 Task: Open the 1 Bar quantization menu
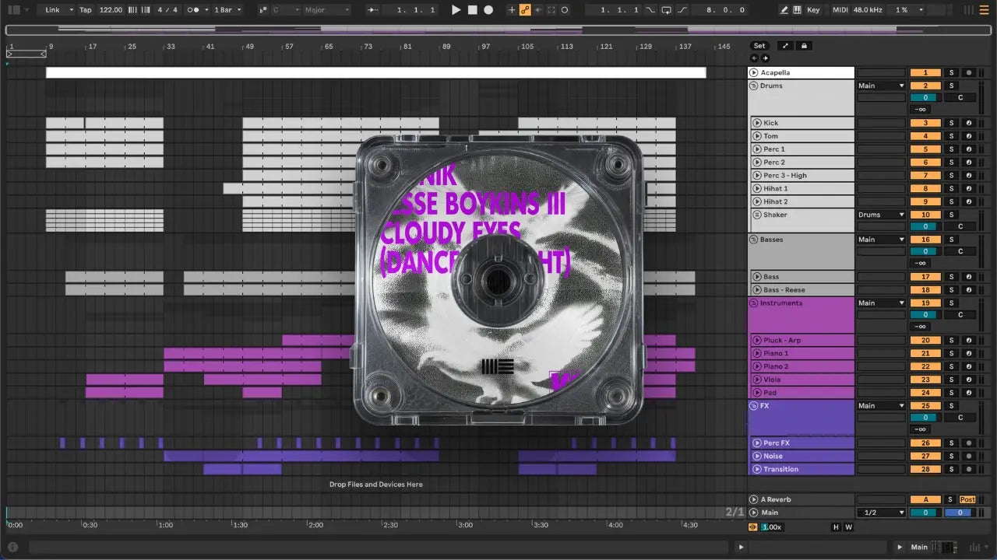[x=227, y=10]
